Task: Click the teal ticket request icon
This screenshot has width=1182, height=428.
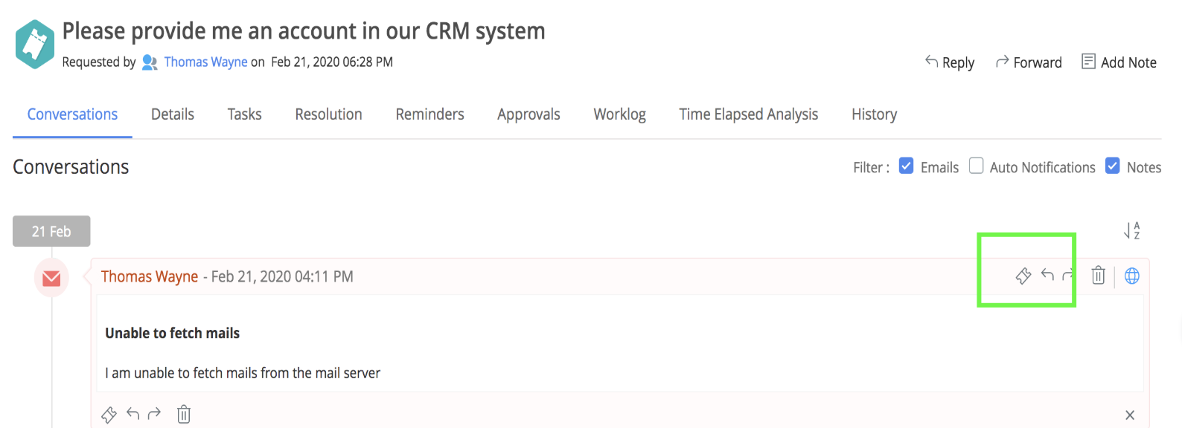Action: (x=35, y=45)
